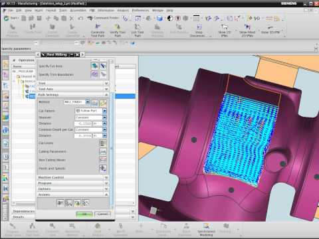The height and width of the screenshot is (239, 319).
Task: Click the Depth per Cut Distance value field
Action: [83, 135]
